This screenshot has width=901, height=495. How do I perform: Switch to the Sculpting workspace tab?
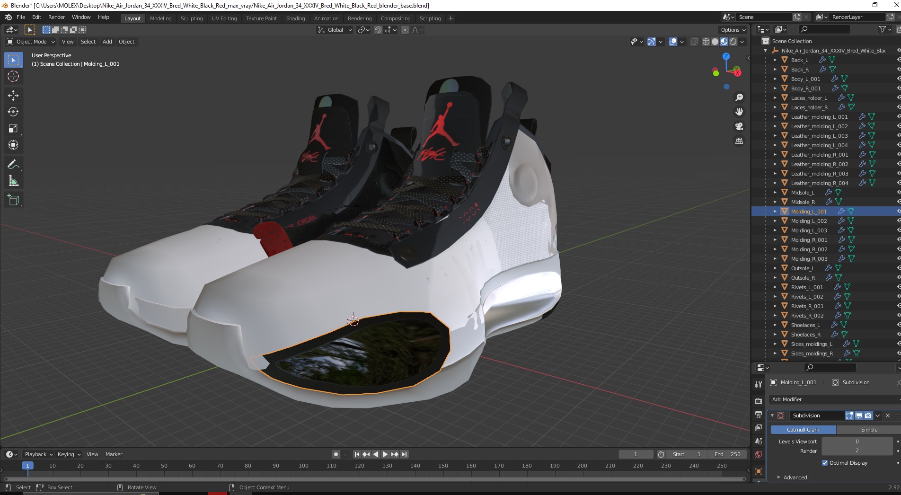[192, 18]
